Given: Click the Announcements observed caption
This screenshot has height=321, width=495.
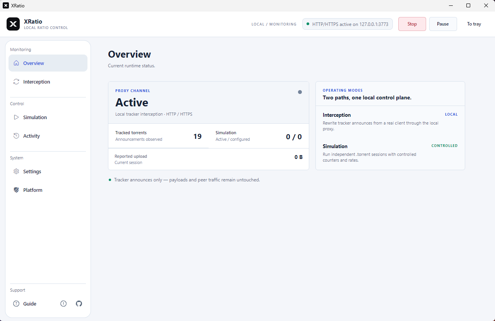Looking at the screenshot, I should [139, 139].
